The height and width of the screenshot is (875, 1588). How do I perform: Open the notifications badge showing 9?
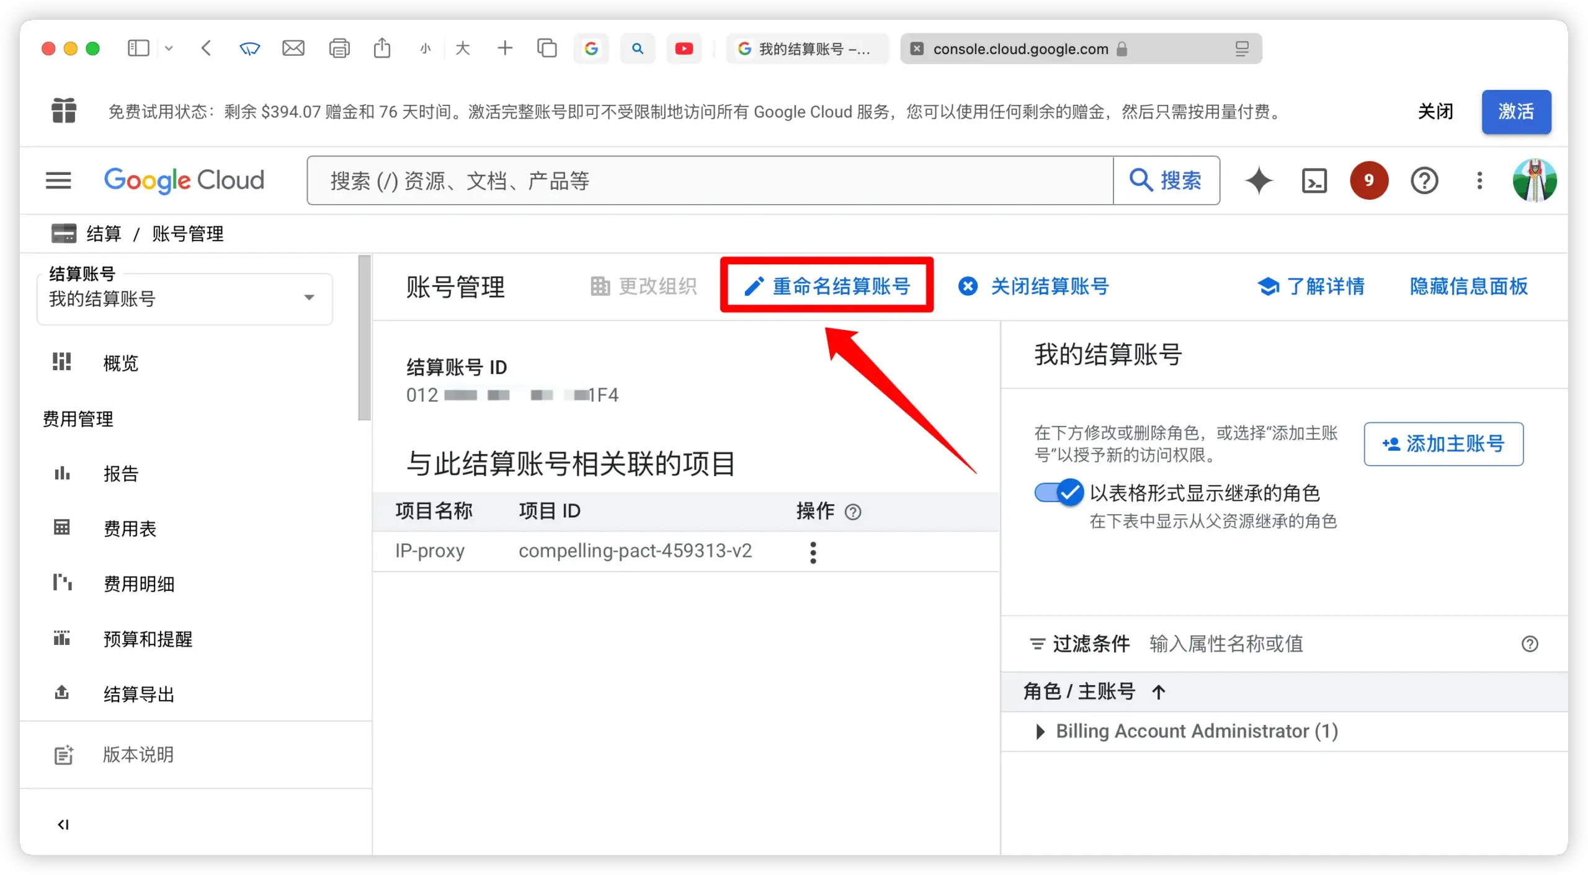[1368, 180]
